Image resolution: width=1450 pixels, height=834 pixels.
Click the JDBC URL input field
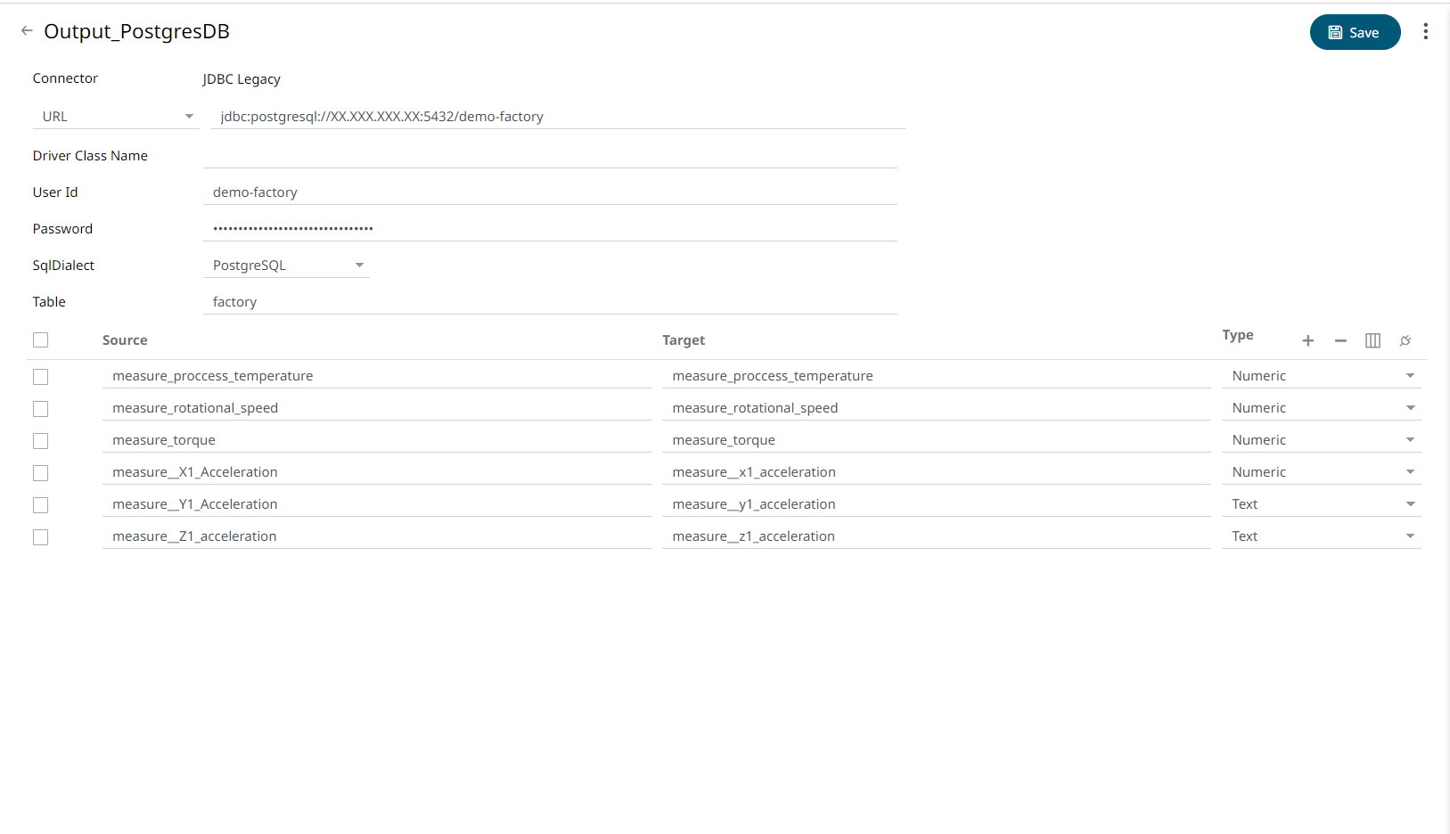(x=557, y=117)
